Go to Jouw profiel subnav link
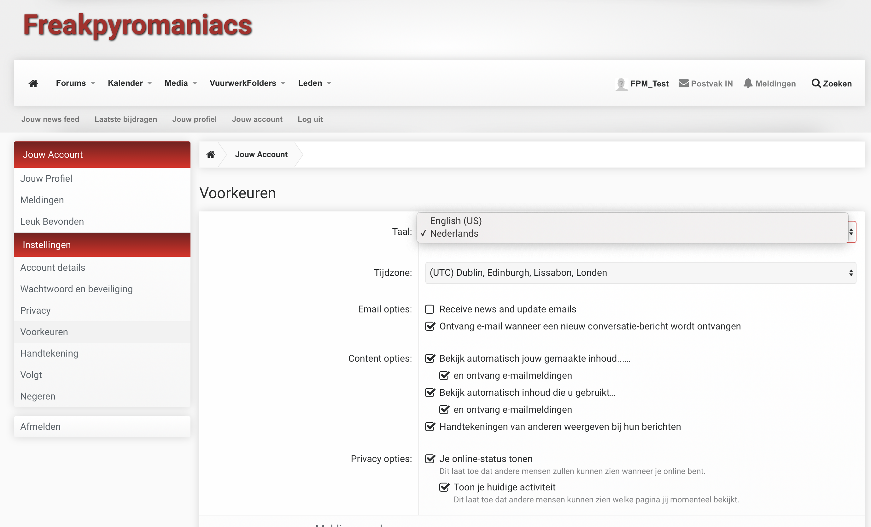871x527 pixels. tap(195, 119)
